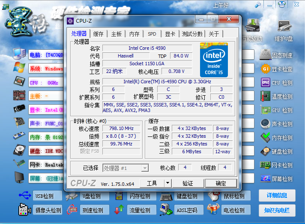This screenshot has width=305, height=224.
Task: Click the 网卡 network adapter sidebar icon
Action: pyautogui.click(x=19, y=164)
